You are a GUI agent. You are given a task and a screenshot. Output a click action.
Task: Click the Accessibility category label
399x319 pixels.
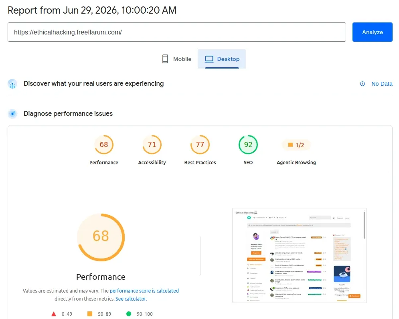(152, 163)
